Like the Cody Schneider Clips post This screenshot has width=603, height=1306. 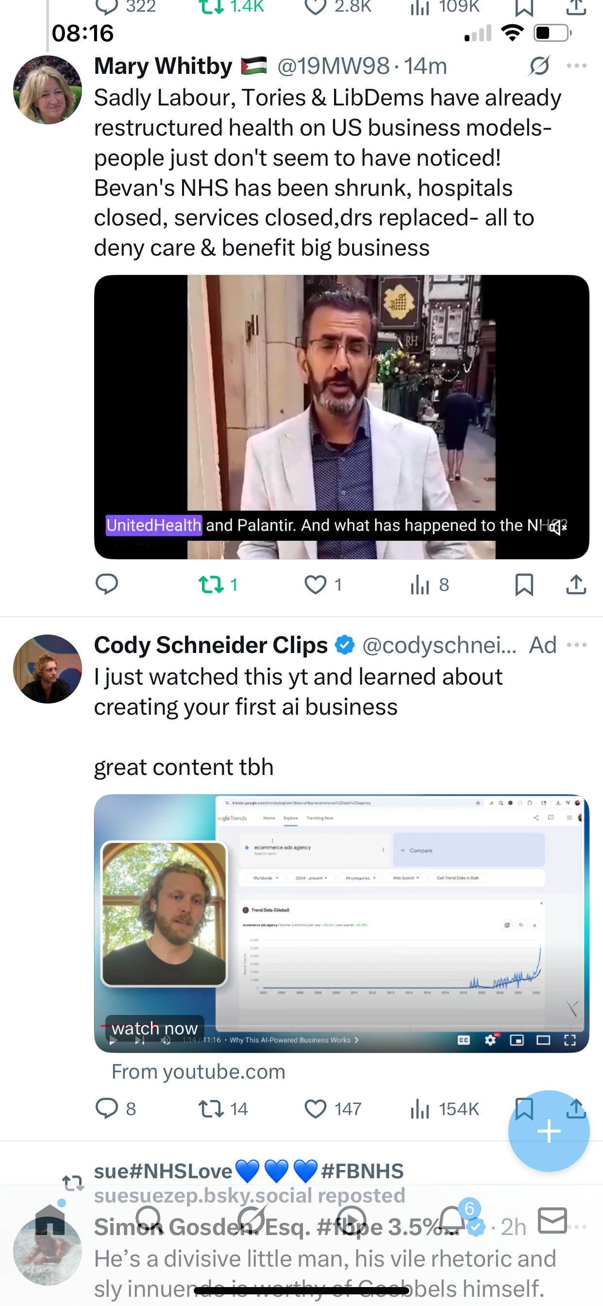tap(316, 1109)
